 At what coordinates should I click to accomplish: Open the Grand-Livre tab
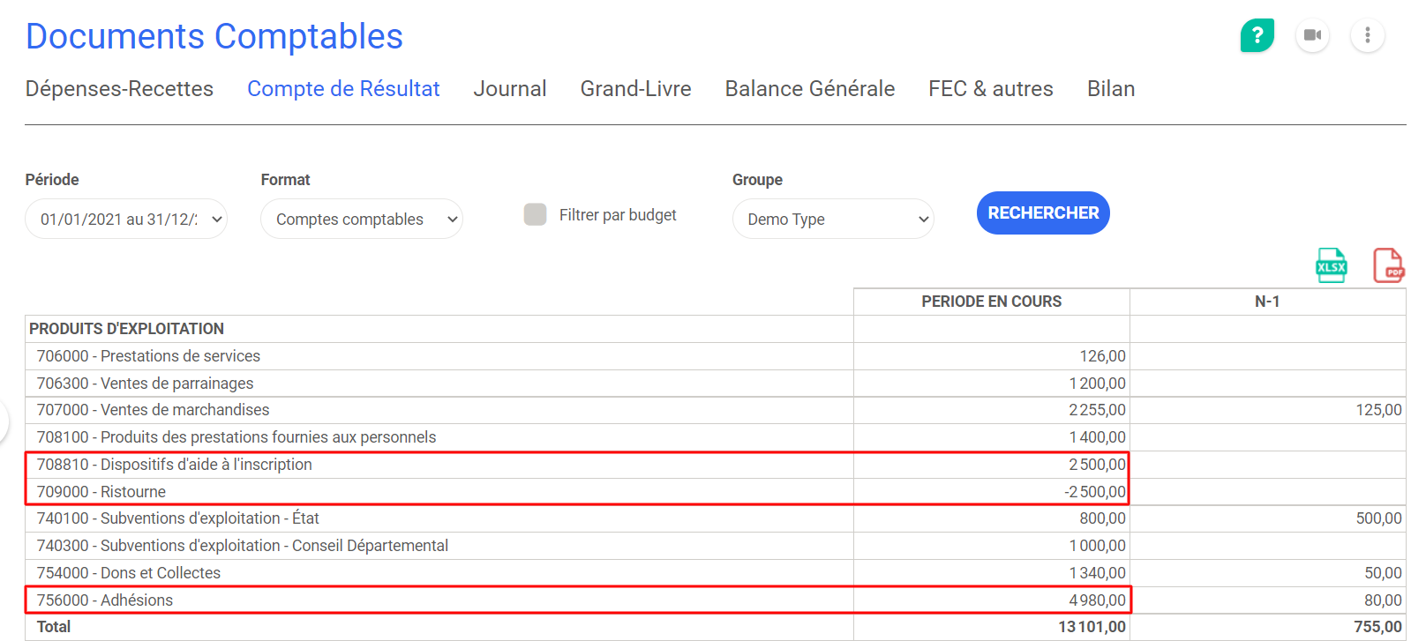[x=635, y=89]
